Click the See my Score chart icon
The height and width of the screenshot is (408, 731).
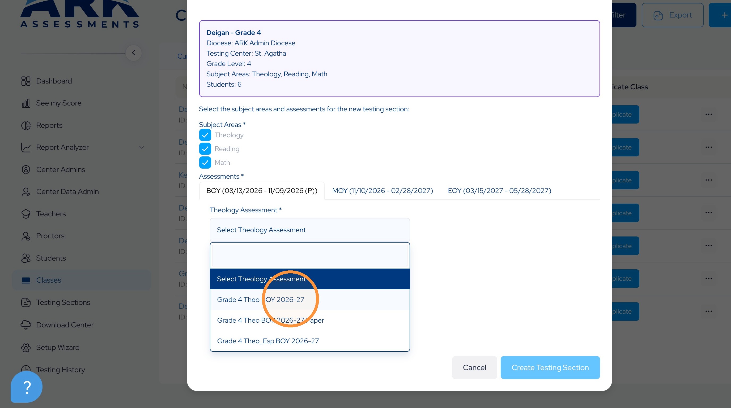tap(25, 103)
